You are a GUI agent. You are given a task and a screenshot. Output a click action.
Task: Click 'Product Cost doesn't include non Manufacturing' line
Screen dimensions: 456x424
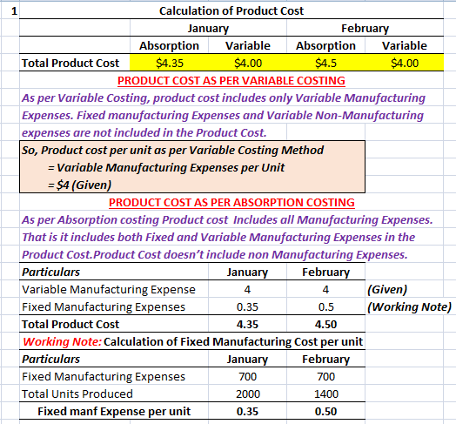215,254
